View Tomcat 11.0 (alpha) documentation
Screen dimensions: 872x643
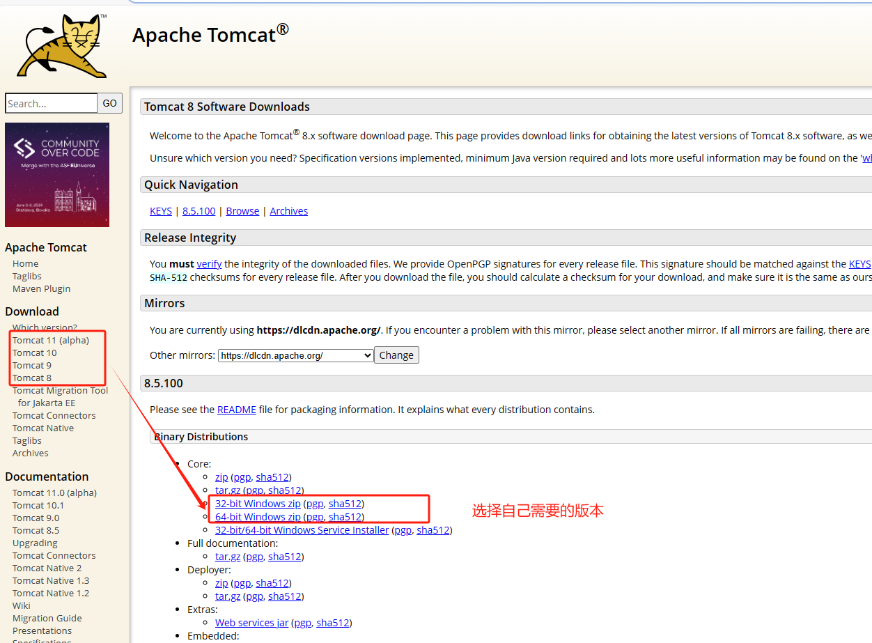(x=54, y=493)
